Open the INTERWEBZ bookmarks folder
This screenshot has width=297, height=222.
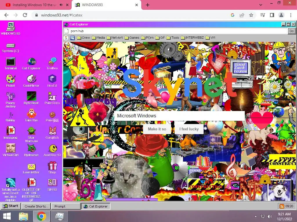(x=192, y=38)
